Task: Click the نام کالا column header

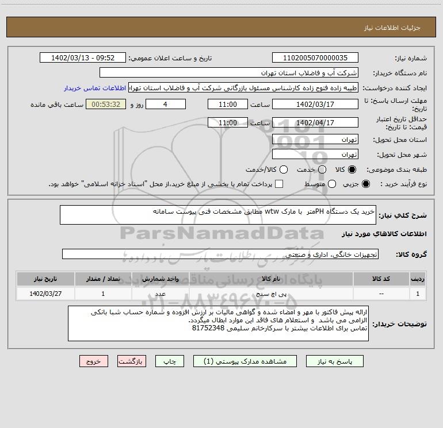Action: [x=271, y=279]
